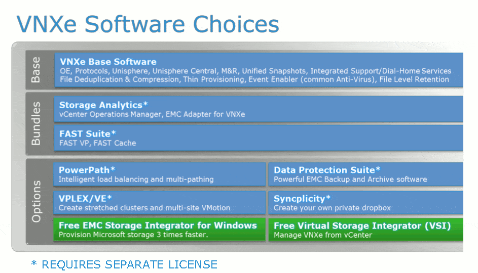Click the '* REQUIRES SEPARATE LICENSE' footnote
Viewport: 478px width, 273px height.
(x=124, y=264)
